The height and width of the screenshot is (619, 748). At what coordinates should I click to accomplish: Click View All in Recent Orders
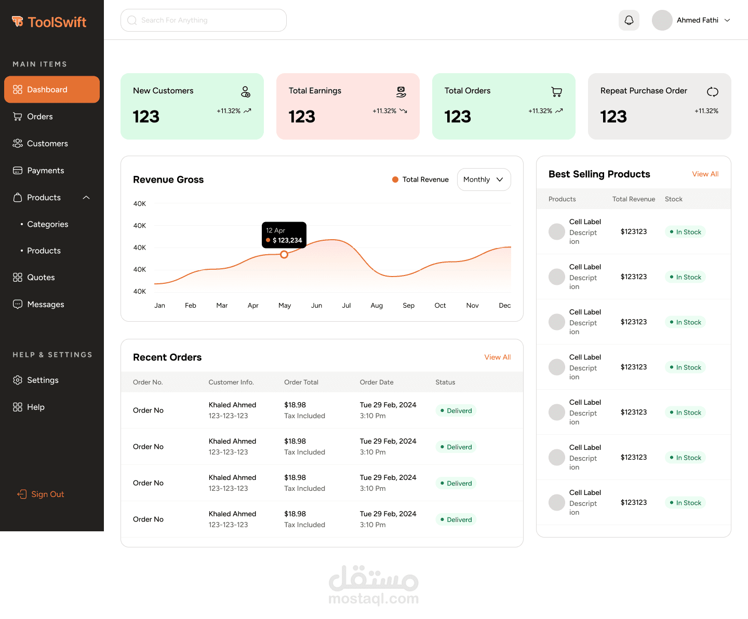click(x=498, y=357)
